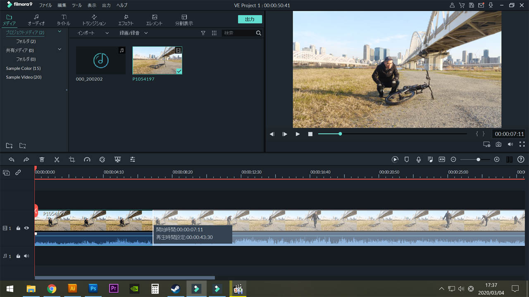Record voiceover with microphone icon

tap(419, 159)
